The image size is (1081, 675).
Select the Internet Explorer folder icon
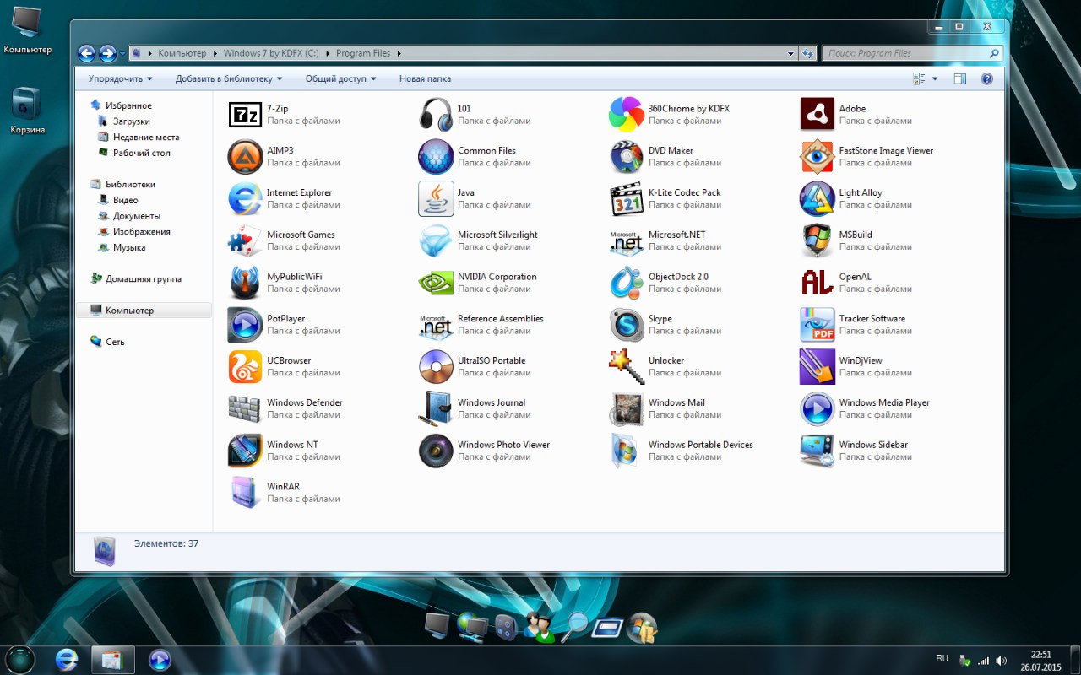pos(245,199)
